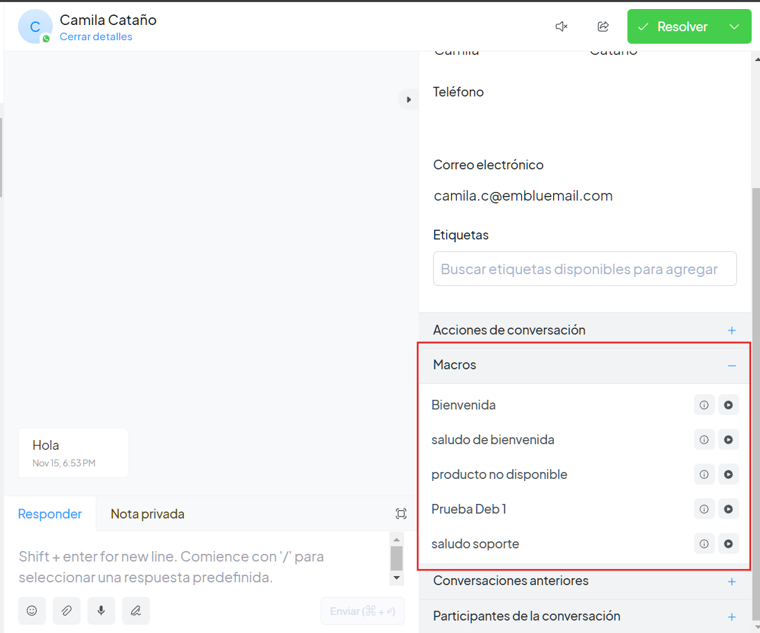The width and height of the screenshot is (760, 633).
Task: Expand Conversaciones anteriores section
Action: tap(732, 582)
